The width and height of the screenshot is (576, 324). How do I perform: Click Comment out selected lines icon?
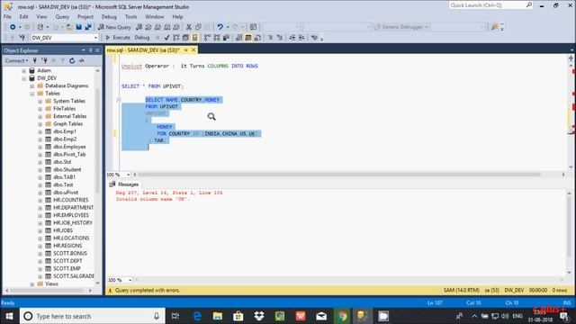tap(270, 38)
